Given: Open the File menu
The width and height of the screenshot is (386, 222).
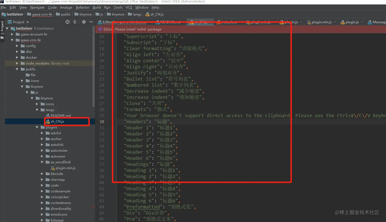Looking at the screenshot, I should tap(3, 7).
